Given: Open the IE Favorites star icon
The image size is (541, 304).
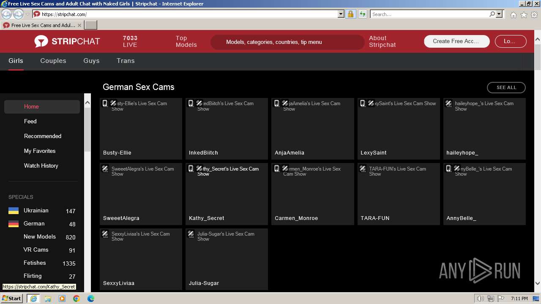Looking at the screenshot, I should point(524,15).
